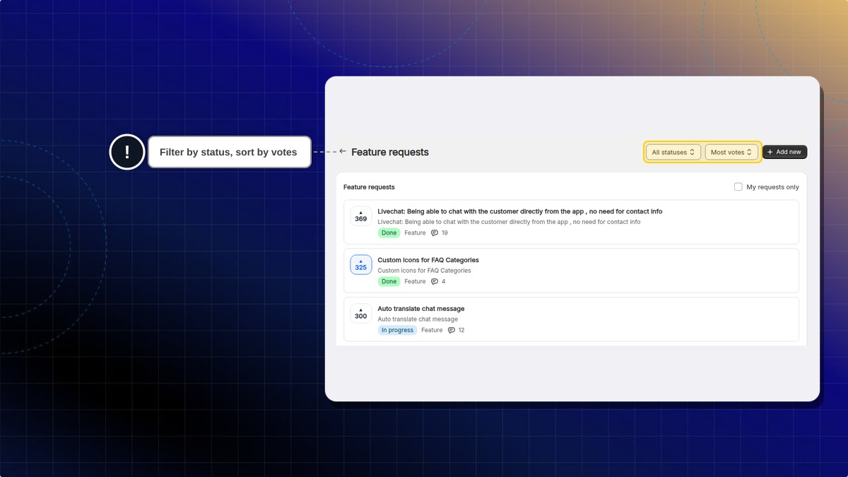The width and height of the screenshot is (848, 477).
Task: Click the Feature tag on Livechat request
Action: tap(416, 233)
